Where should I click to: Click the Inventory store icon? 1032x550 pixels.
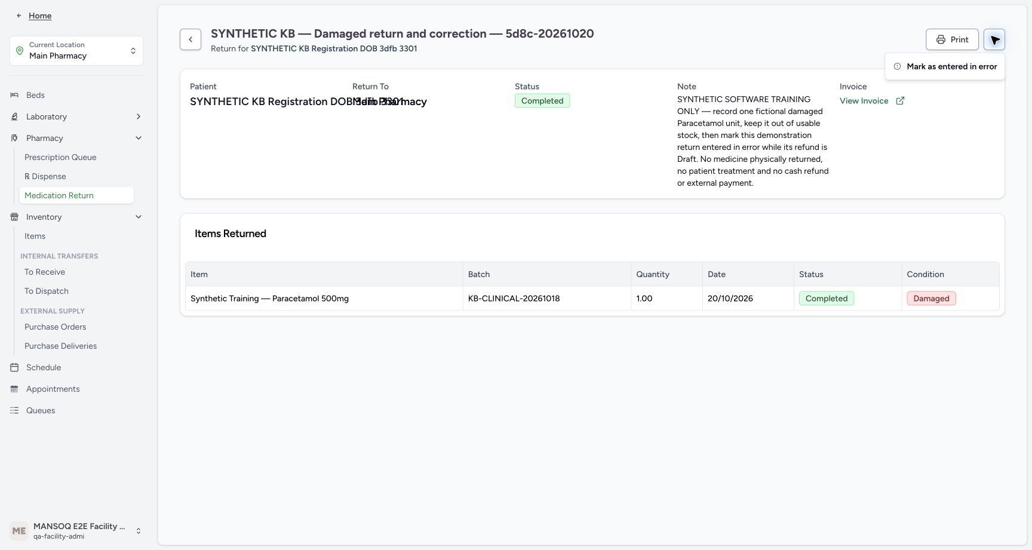(14, 217)
